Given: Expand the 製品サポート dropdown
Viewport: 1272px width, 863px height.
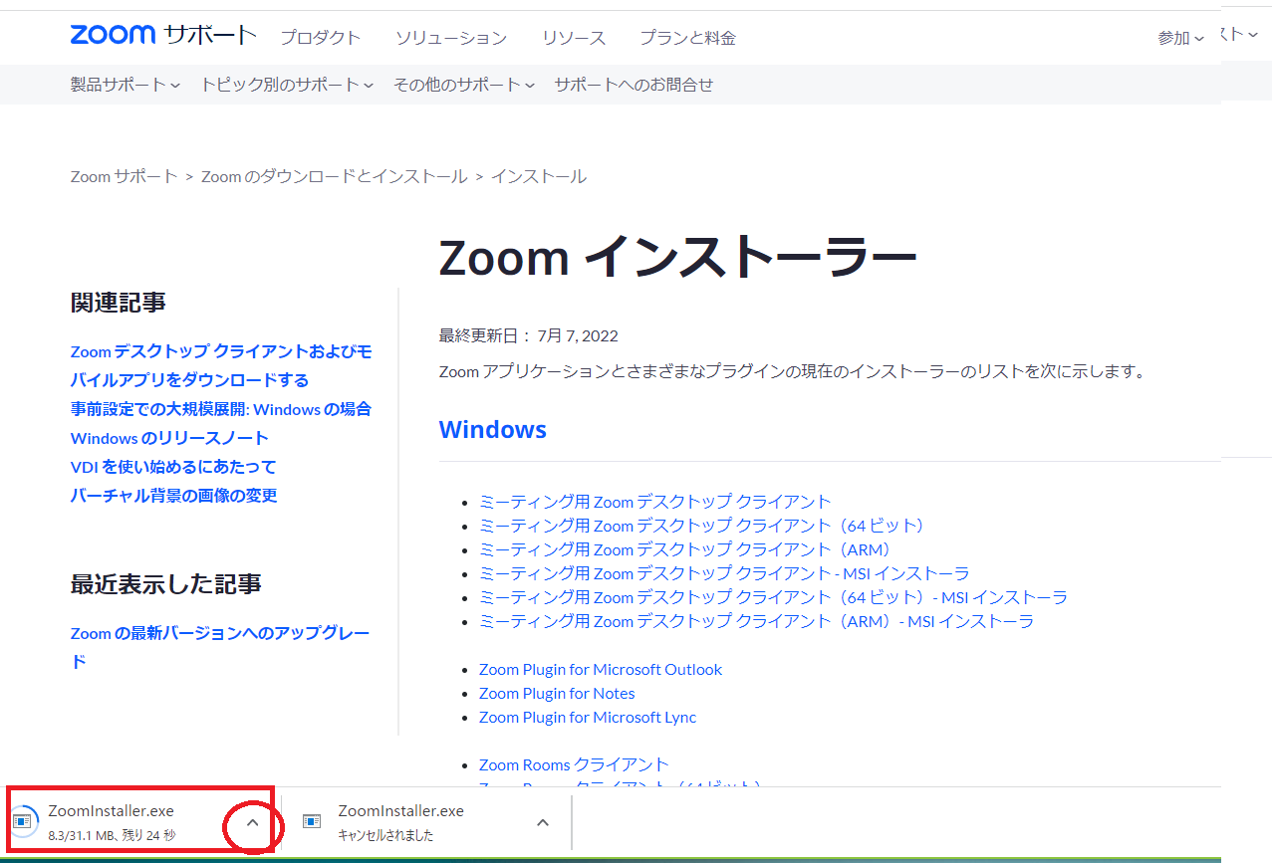Looking at the screenshot, I should (x=125, y=85).
